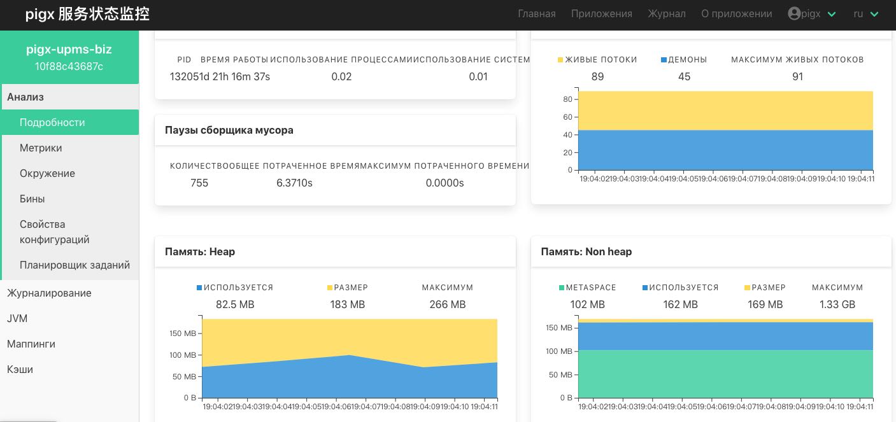
Task: Click the Память: Heap card title
Action: click(200, 251)
